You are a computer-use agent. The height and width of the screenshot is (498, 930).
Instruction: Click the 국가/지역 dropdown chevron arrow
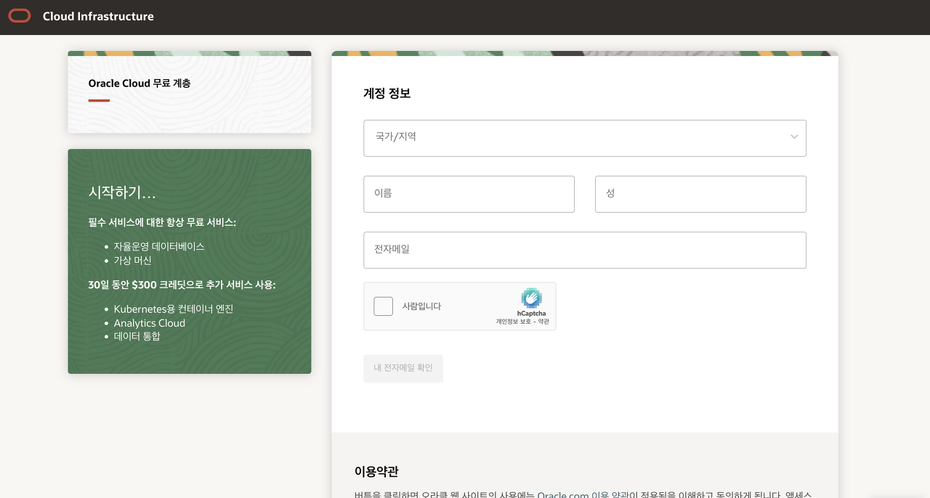coord(794,136)
